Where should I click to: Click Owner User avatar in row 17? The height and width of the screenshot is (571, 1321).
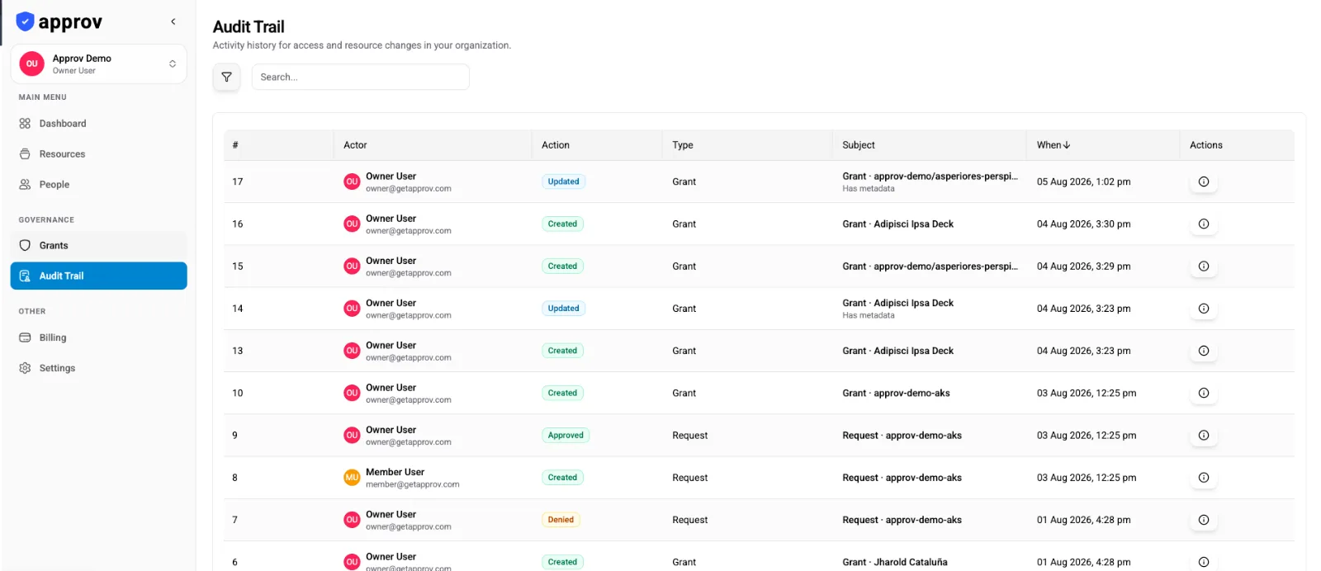[x=352, y=182]
